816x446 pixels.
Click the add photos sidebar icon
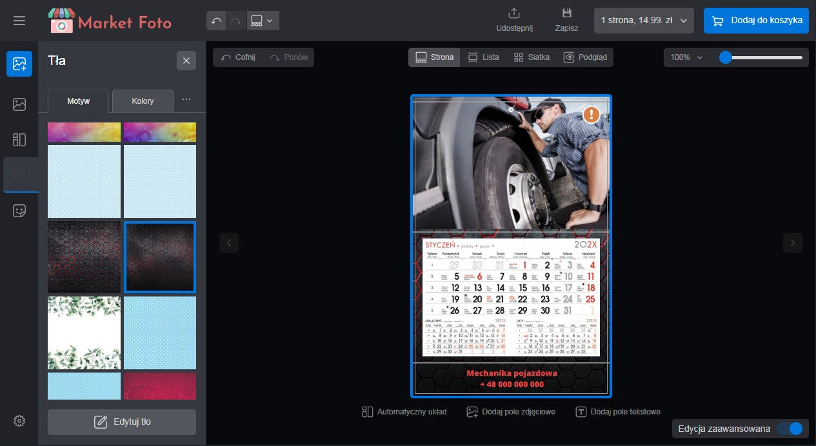[19, 64]
